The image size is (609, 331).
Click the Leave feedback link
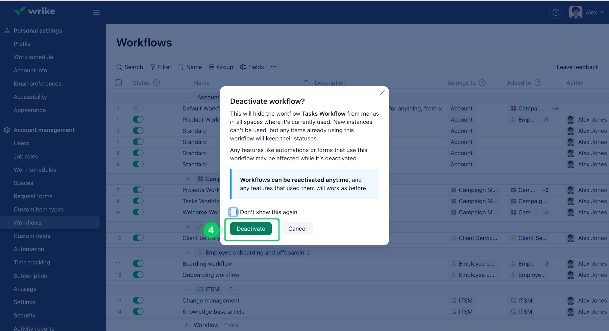tap(578, 67)
